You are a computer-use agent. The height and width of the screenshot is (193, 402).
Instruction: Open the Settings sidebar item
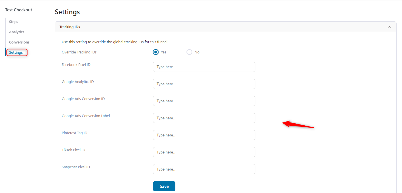(17, 53)
